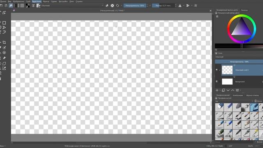
Task: Click the highlighted brush tool button in the toolbar
Action: [x=11, y=5]
